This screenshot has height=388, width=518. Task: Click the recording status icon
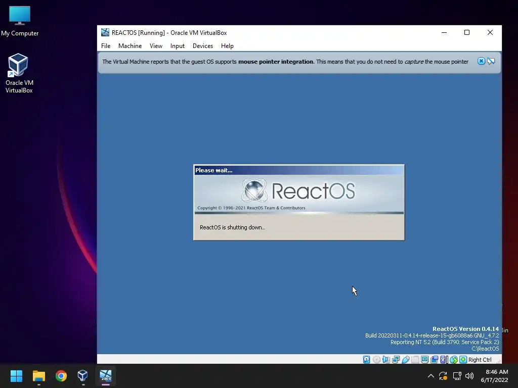[434, 359]
